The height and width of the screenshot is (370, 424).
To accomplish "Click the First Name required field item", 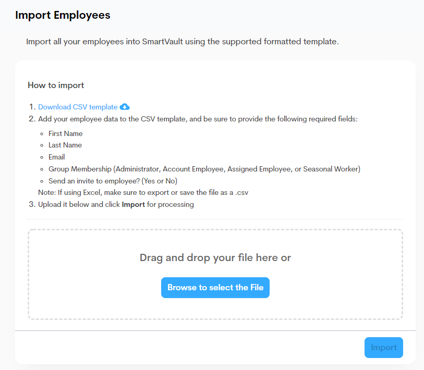I will click(x=65, y=133).
